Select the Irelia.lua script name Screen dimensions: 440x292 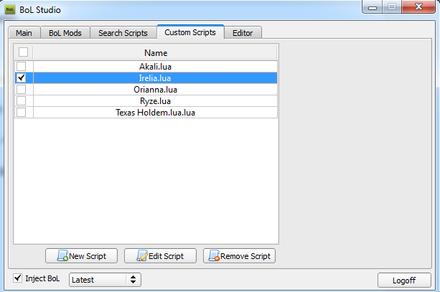pos(155,77)
